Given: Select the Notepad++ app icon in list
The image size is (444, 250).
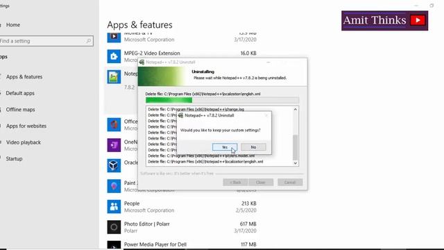Looking at the screenshot, I should 114,76.
